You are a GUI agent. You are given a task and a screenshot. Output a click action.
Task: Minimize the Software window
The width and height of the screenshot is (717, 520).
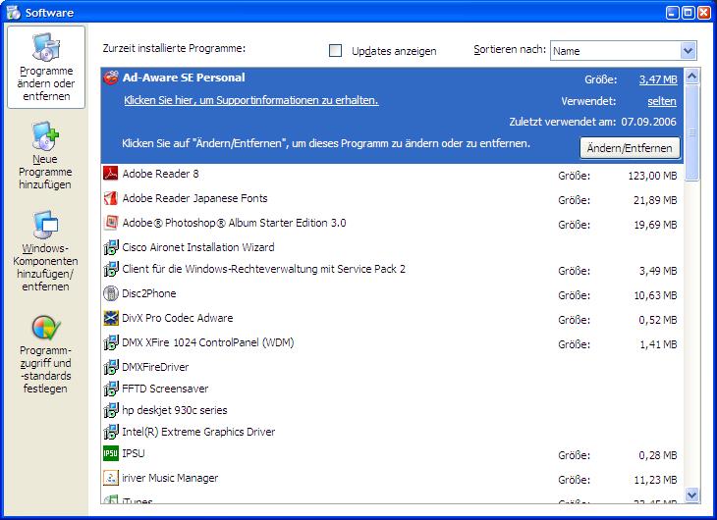tap(672, 13)
